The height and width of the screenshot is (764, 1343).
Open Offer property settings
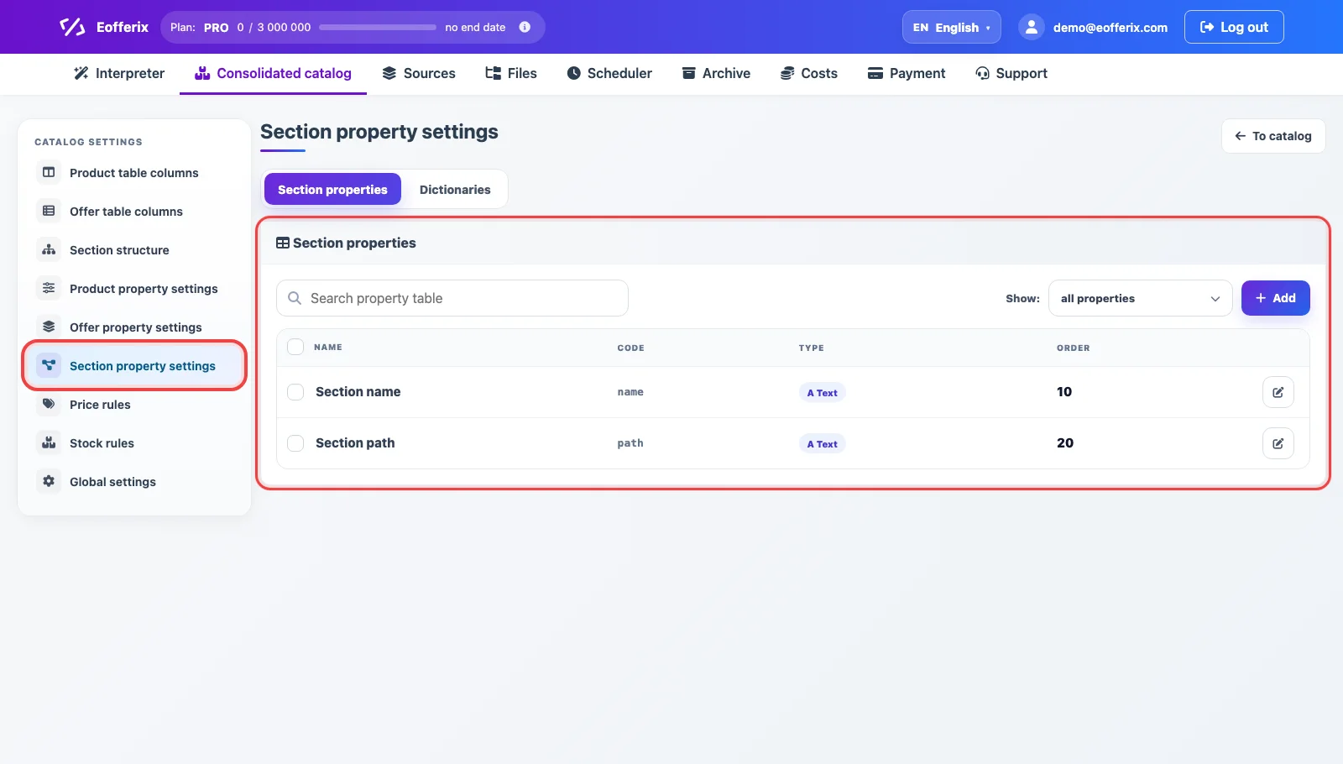coord(134,327)
